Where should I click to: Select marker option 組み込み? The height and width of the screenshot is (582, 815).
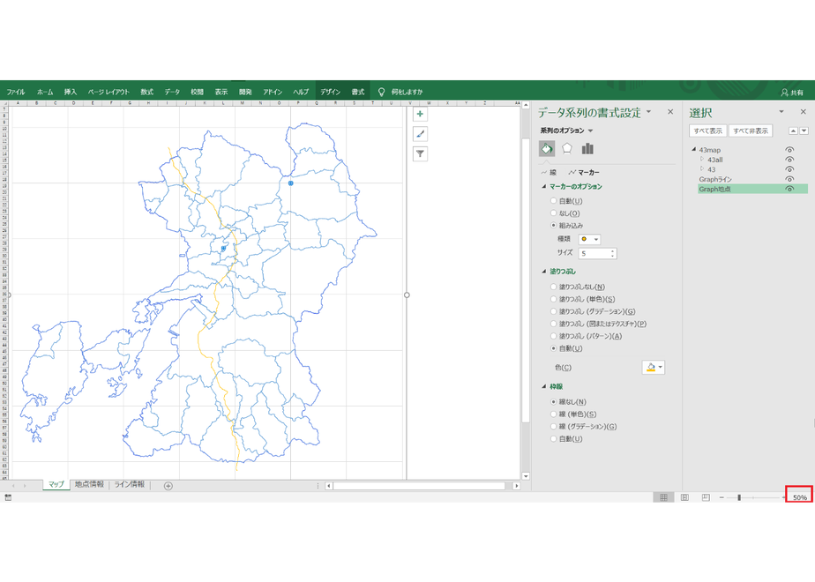coord(554,226)
